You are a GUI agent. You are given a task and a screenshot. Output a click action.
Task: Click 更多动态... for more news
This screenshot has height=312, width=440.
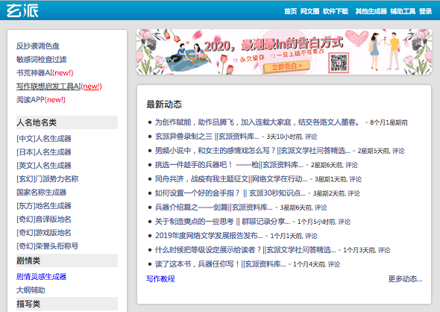[x=405, y=279]
